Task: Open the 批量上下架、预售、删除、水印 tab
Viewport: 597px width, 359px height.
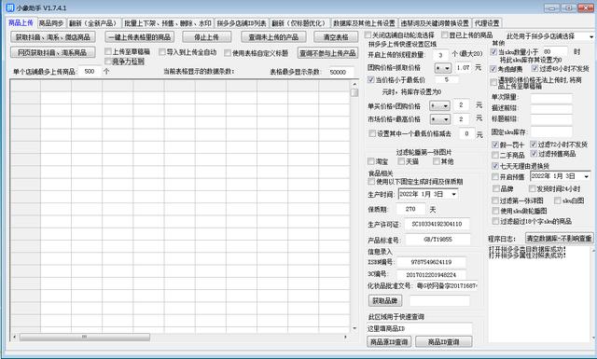Action: [x=168, y=23]
